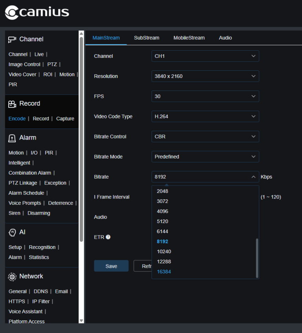Image resolution: width=302 pixels, height=333 pixels.
Task: Open PTZ link under Channel
Action: tap(52, 64)
